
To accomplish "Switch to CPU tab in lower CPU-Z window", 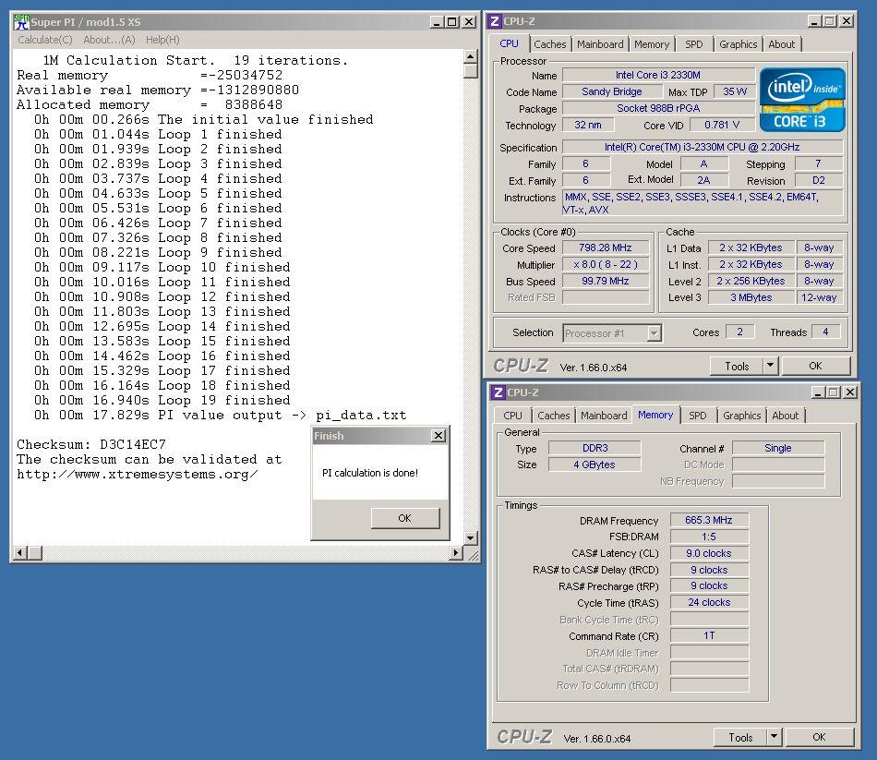I will point(512,416).
